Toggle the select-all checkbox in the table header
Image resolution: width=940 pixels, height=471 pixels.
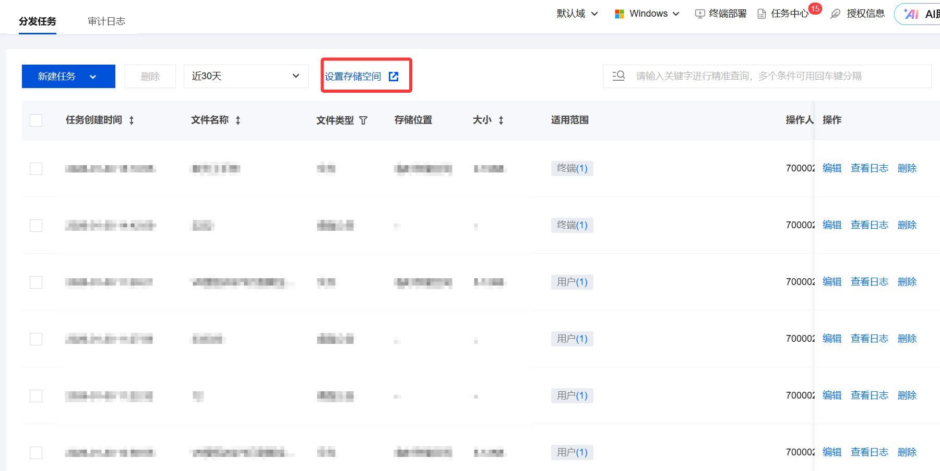(36, 120)
